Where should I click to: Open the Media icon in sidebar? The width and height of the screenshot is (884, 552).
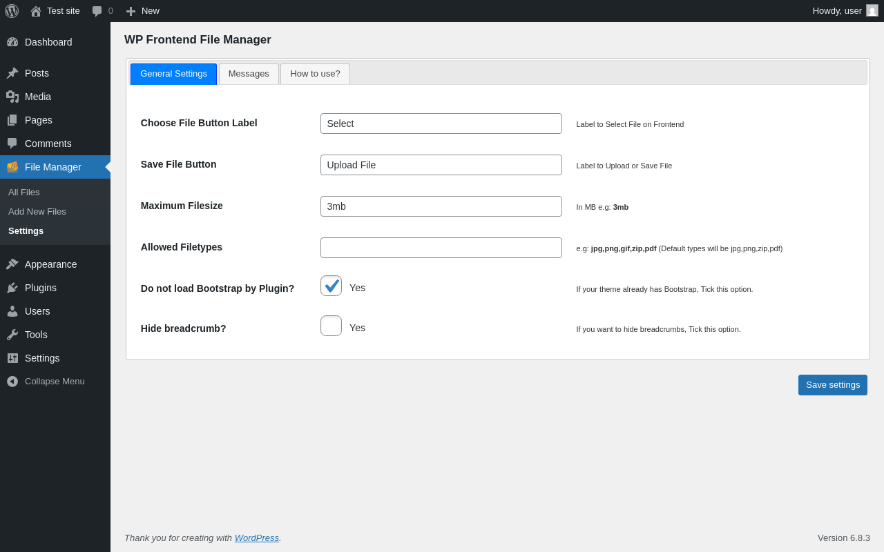[x=12, y=97]
